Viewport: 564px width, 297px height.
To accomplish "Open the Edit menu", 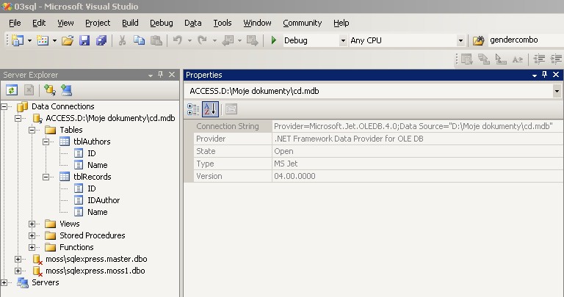I will 39,23.
